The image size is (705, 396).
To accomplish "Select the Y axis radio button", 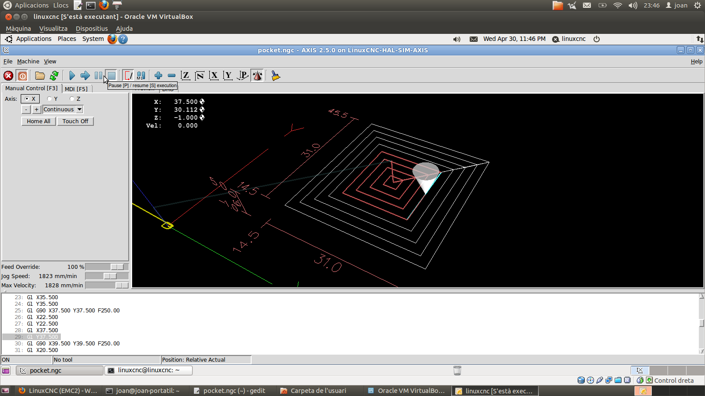I will pyautogui.click(x=50, y=99).
